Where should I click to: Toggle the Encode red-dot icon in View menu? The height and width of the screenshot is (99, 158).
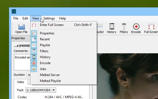click(x=34, y=63)
